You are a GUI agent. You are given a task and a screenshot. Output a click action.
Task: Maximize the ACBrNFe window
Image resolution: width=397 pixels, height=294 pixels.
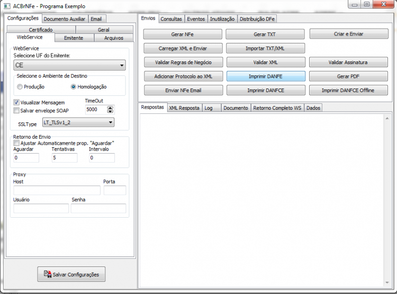(367, 4)
